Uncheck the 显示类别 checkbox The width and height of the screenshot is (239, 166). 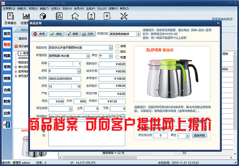coord(16,46)
